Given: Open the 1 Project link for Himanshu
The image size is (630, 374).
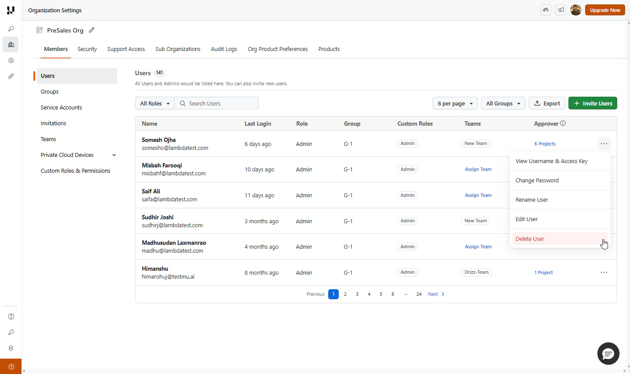Looking at the screenshot, I should point(543,272).
